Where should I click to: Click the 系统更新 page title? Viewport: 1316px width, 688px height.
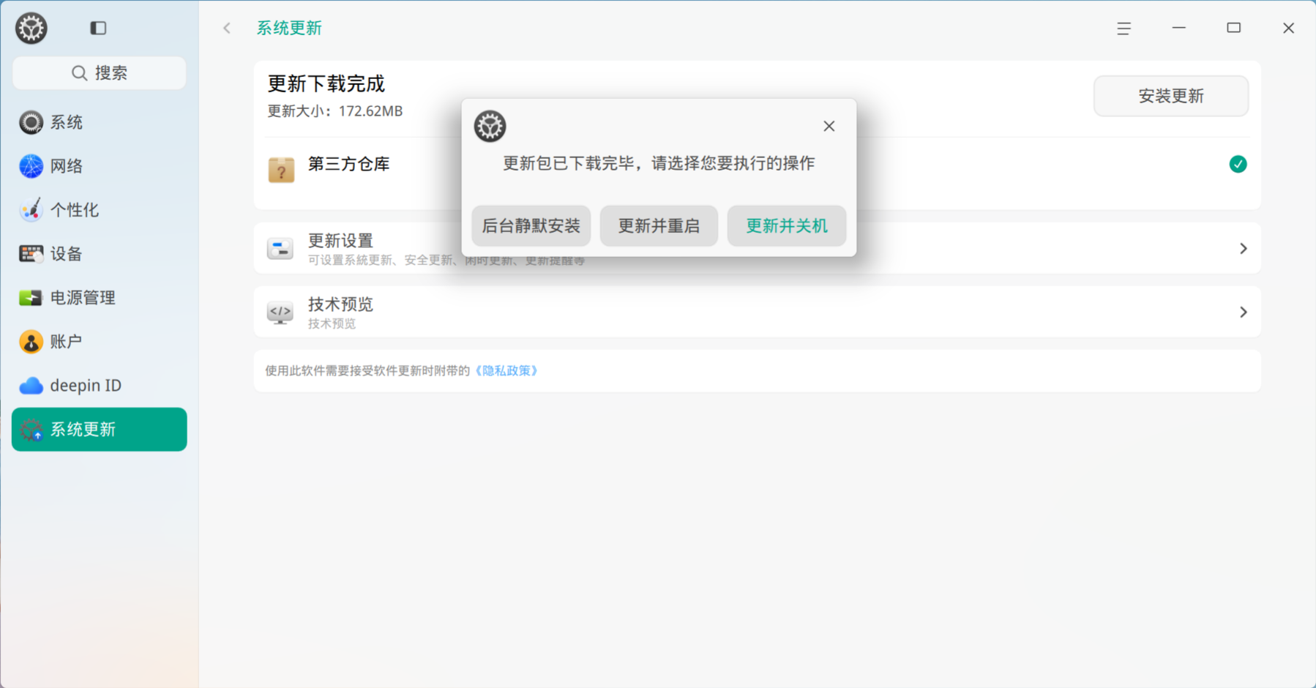289,28
